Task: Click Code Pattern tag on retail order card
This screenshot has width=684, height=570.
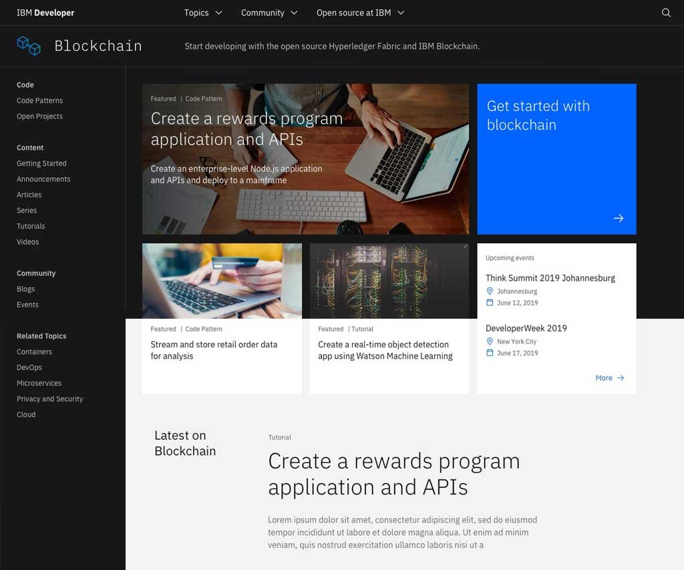Action: point(204,329)
